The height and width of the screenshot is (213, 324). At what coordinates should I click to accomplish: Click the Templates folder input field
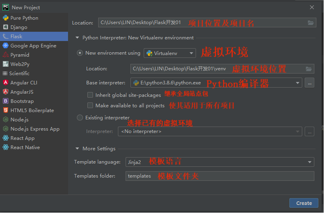[220, 176]
